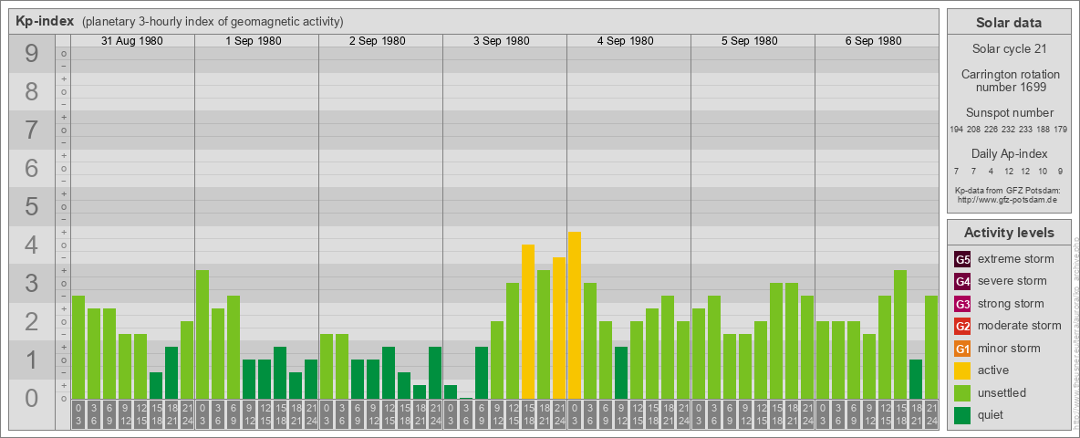
Task: Click the 'Activity levels' panel heading
Action: click(x=1008, y=233)
